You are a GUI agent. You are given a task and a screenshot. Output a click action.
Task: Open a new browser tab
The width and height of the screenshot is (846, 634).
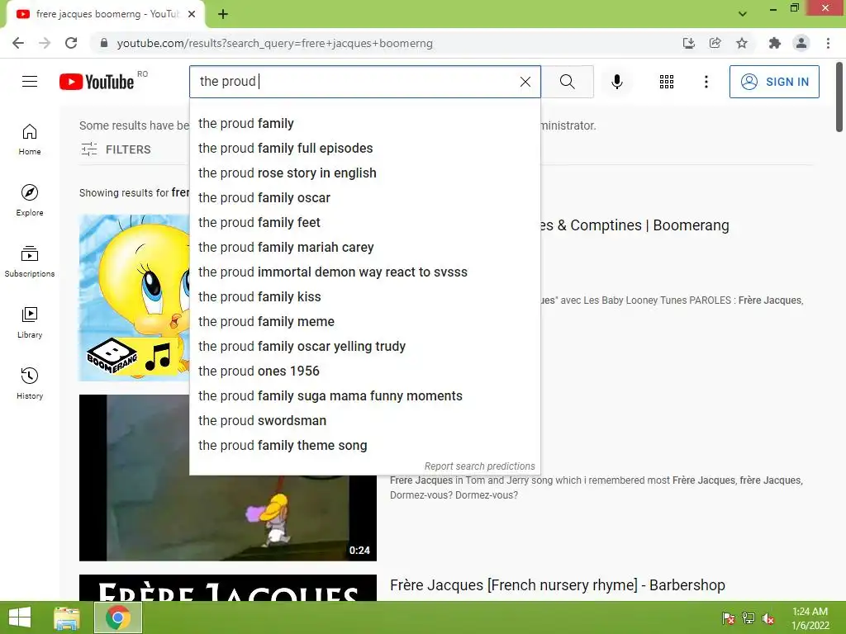click(223, 14)
